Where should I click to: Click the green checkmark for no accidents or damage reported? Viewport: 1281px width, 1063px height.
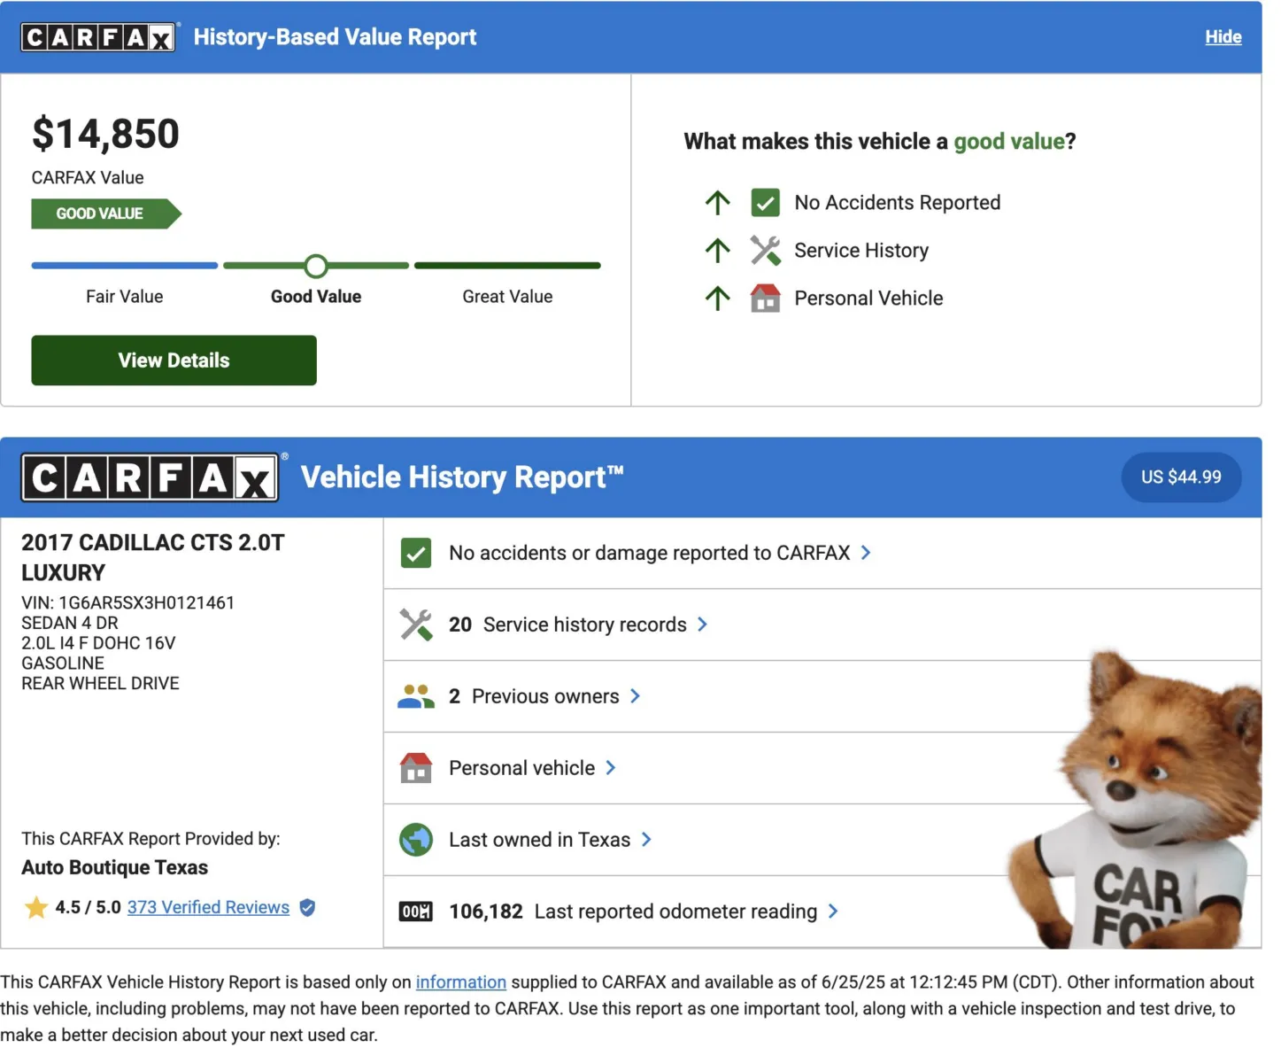(416, 554)
